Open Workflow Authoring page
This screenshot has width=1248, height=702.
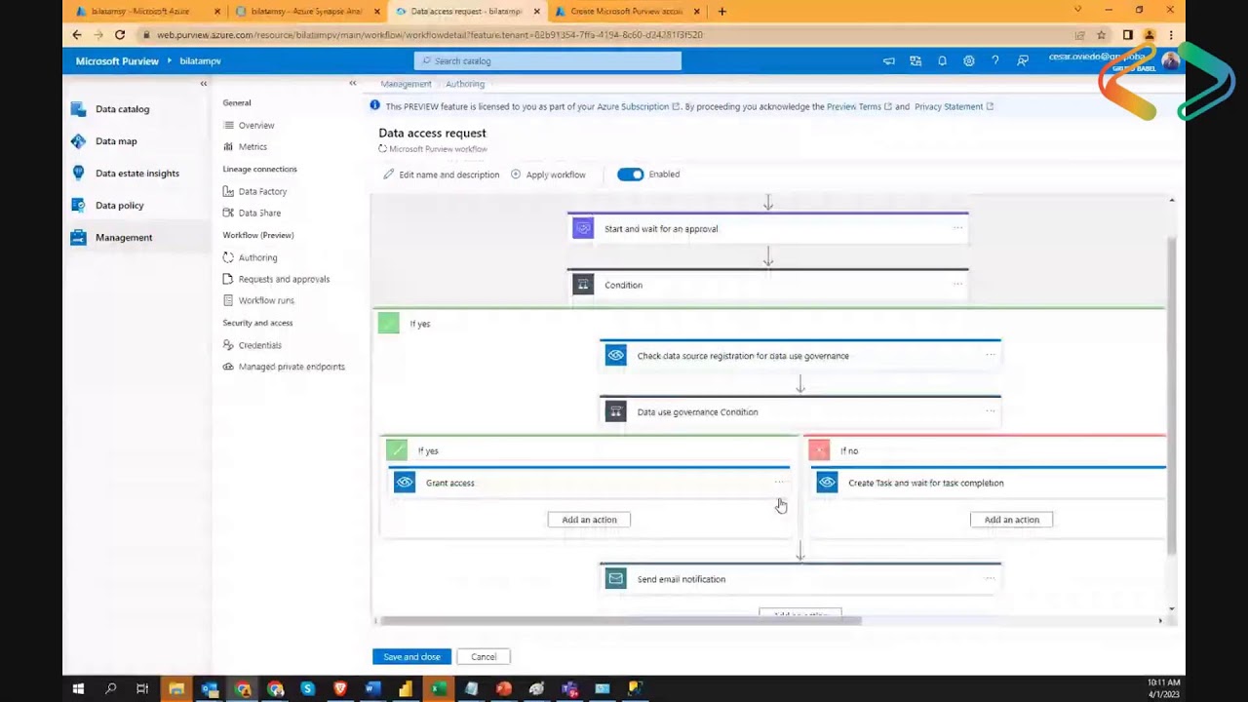(257, 258)
